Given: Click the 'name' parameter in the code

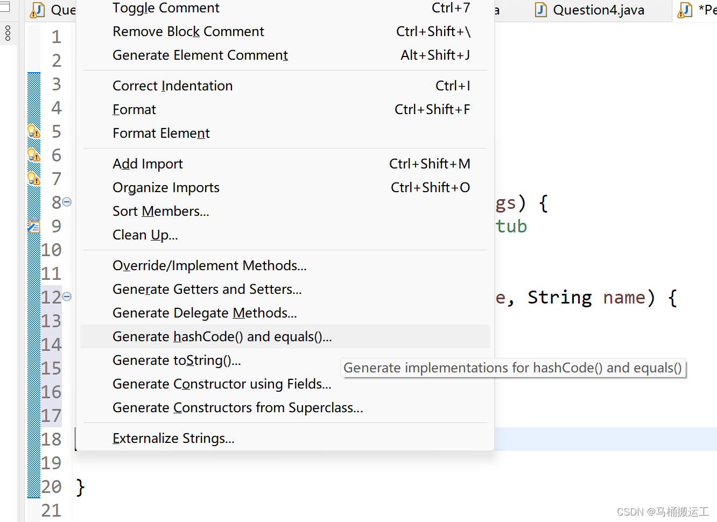Looking at the screenshot, I should [x=624, y=298].
